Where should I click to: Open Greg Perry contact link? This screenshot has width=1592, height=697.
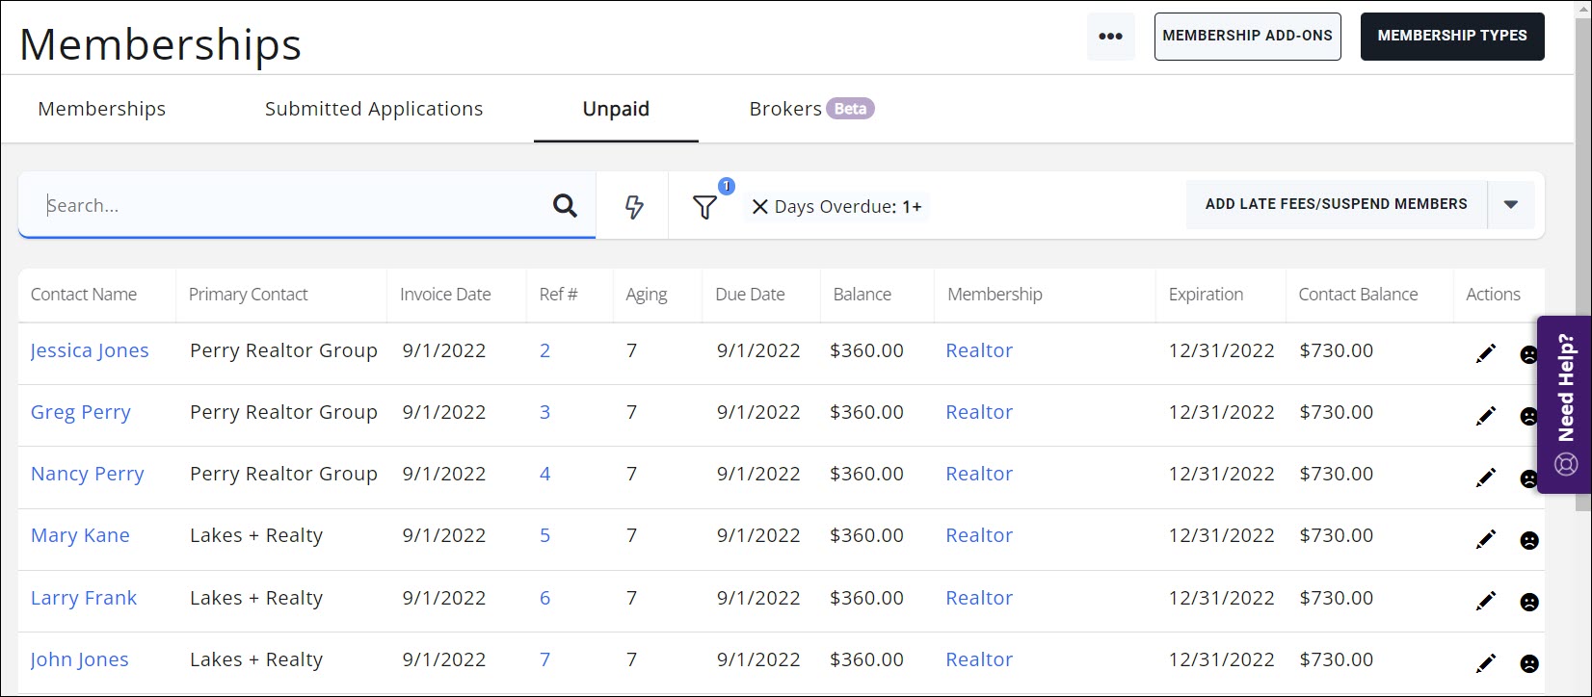click(x=81, y=412)
